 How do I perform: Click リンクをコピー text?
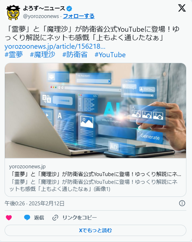pyautogui.click(x=80, y=218)
